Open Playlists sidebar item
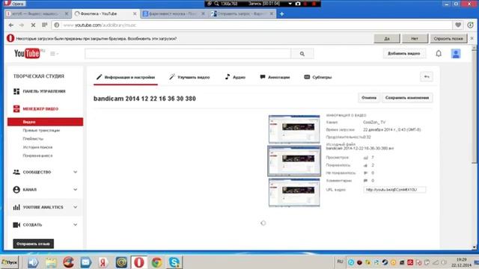The width and height of the screenshot is (479, 269). tap(33, 139)
